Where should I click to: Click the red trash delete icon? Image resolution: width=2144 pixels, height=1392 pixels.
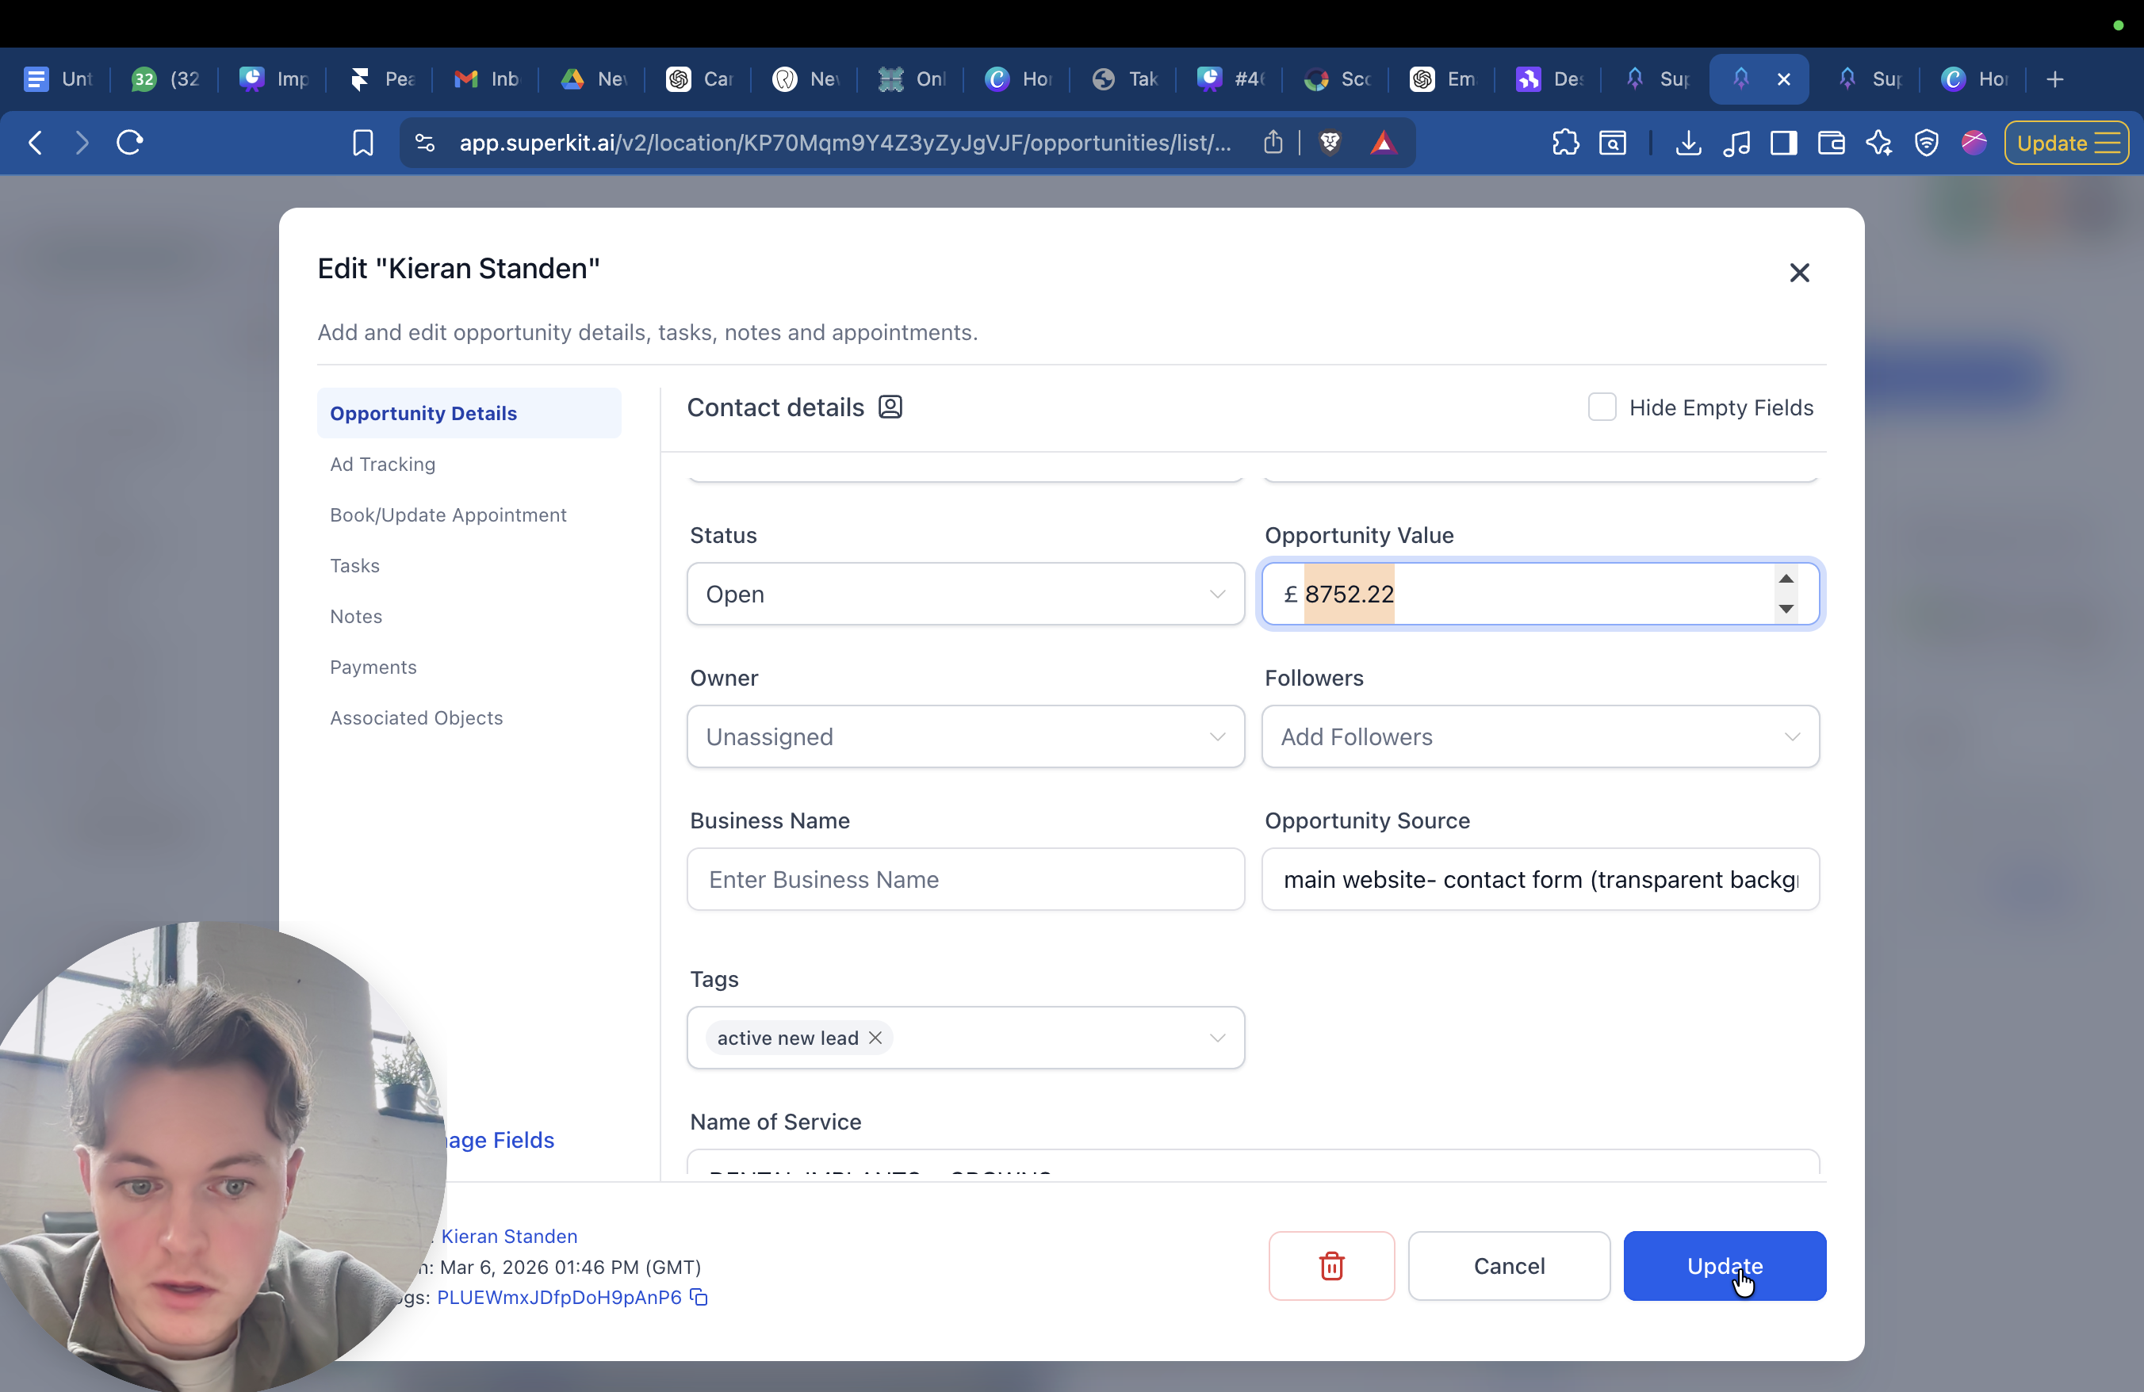[1330, 1265]
